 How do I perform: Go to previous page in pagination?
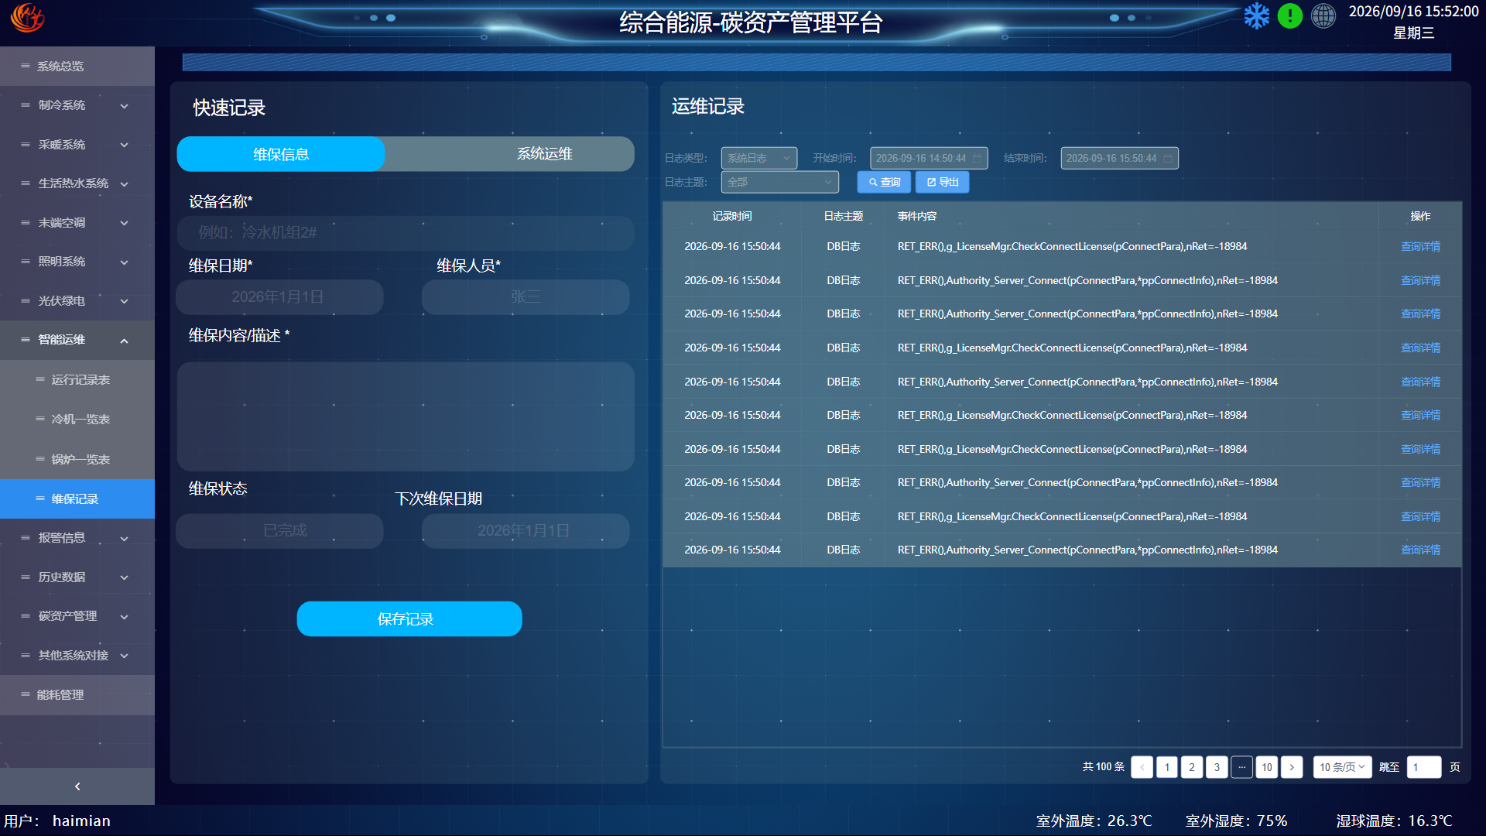click(1142, 767)
